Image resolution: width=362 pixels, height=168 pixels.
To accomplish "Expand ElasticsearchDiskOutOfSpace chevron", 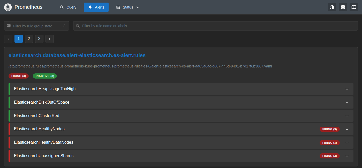I will pyautogui.click(x=347, y=102).
